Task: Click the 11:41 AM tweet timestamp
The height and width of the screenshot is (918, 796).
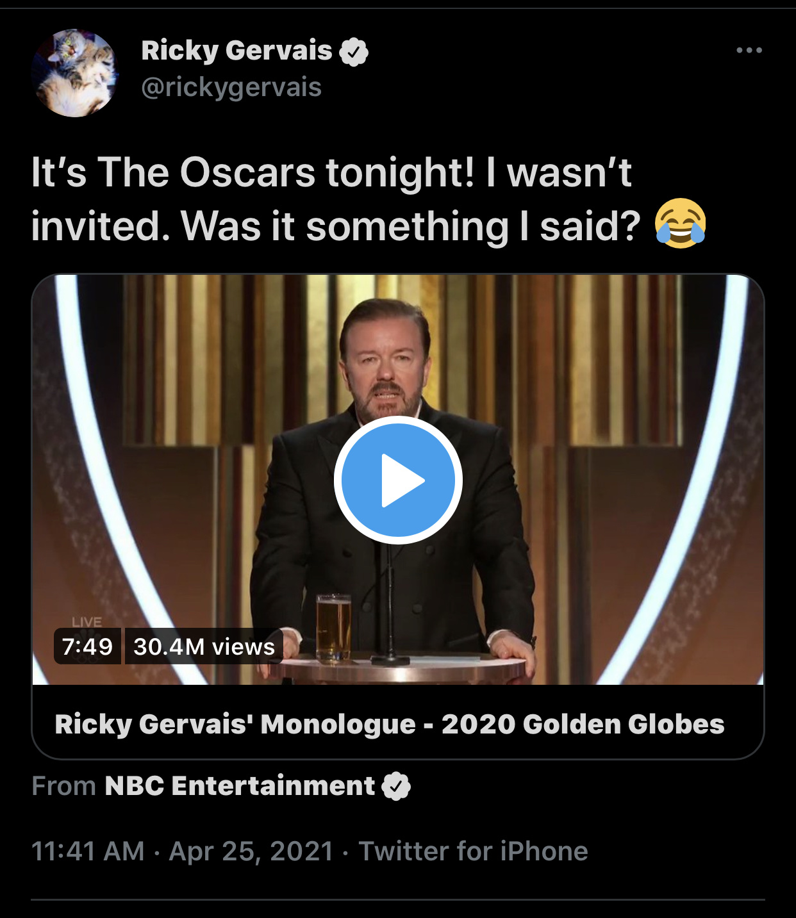Action: pos(88,851)
